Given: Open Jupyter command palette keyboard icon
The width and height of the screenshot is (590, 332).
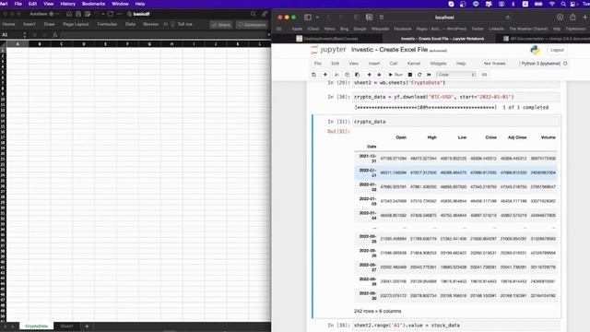Looking at the screenshot, I should 484,75.
